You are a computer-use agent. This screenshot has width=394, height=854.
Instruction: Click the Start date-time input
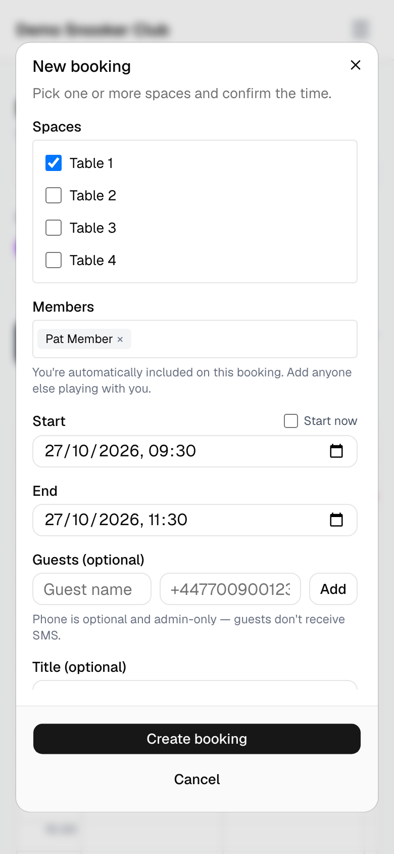pos(195,451)
